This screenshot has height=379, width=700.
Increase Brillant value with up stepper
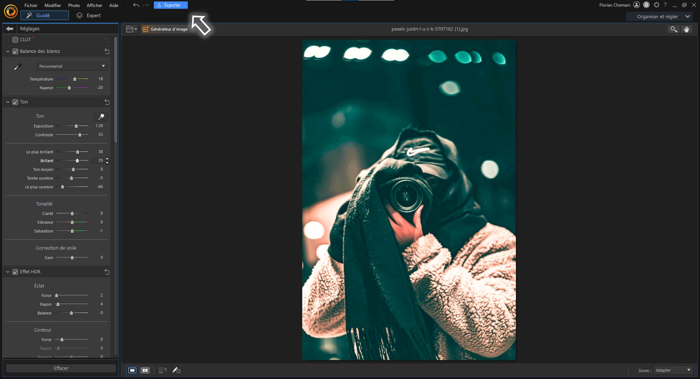(x=107, y=159)
